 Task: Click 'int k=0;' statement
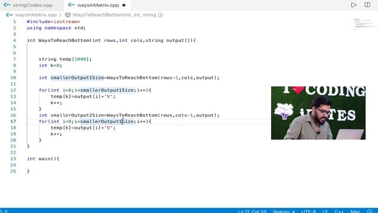(x=50, y=65)
